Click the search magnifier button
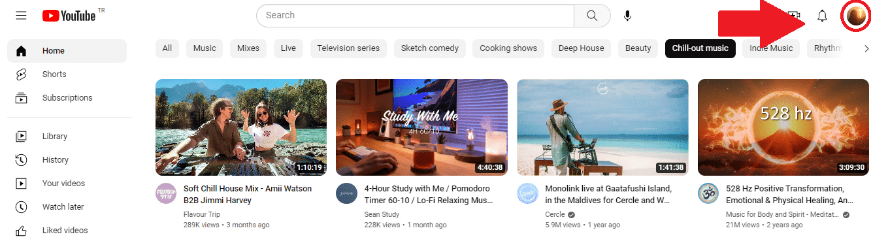Screen dimensions: 871x243 pos(592,15)
